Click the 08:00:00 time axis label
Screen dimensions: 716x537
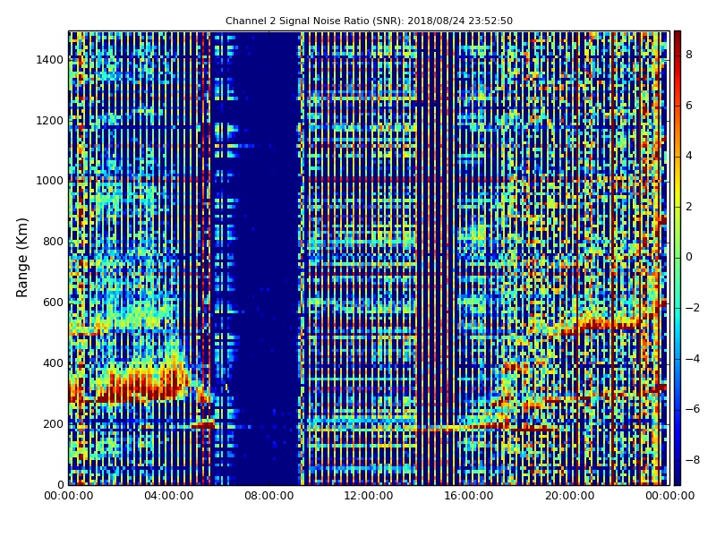(269, 496)
